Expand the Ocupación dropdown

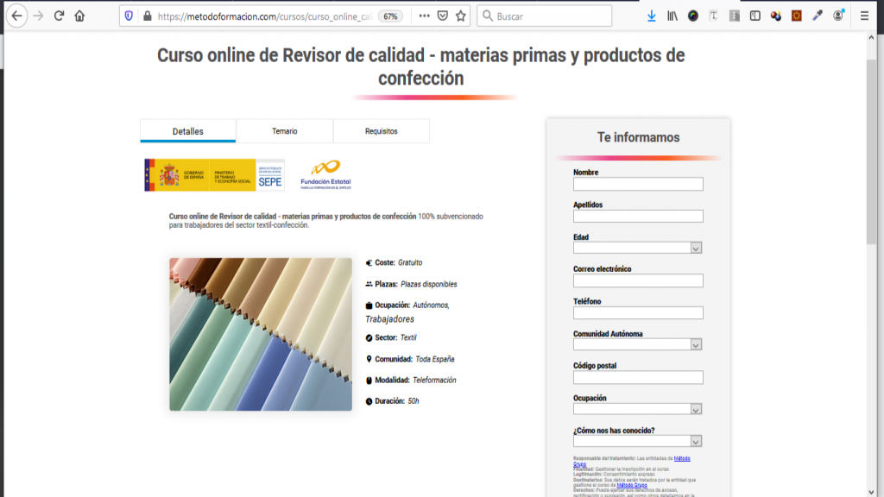[638, 409]
